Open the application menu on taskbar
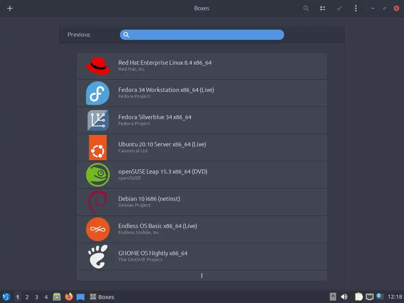The width and height of the screenshot is (404, 303). (6, 297)
